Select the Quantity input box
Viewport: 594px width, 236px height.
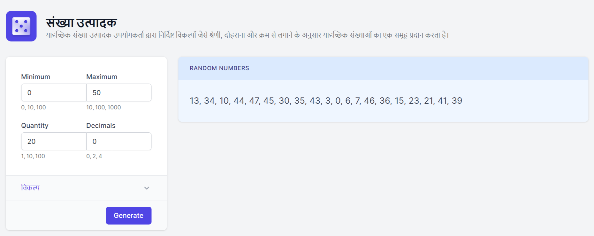[x=54, y=142]
